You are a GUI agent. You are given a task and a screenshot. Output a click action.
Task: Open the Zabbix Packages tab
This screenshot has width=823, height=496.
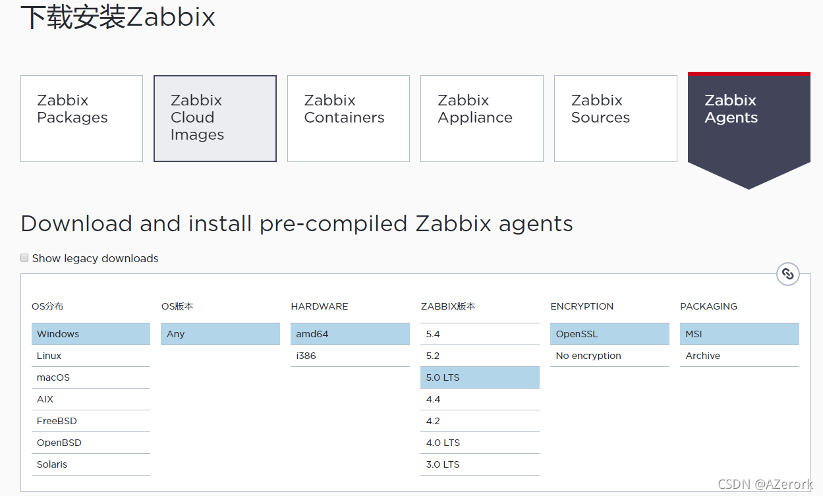(x=82, y=119)
